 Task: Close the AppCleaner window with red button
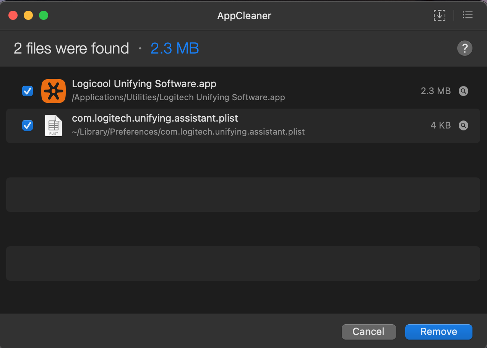[13, 15]
